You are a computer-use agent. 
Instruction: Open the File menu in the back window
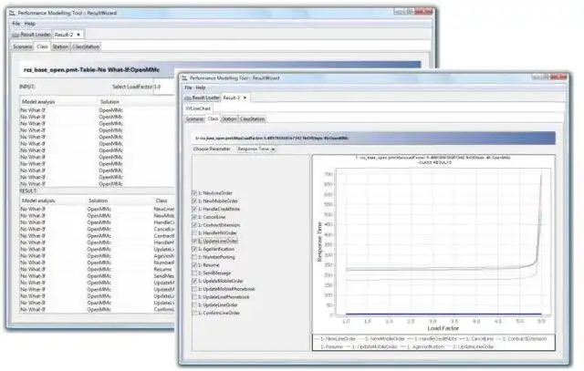[16, 24]
